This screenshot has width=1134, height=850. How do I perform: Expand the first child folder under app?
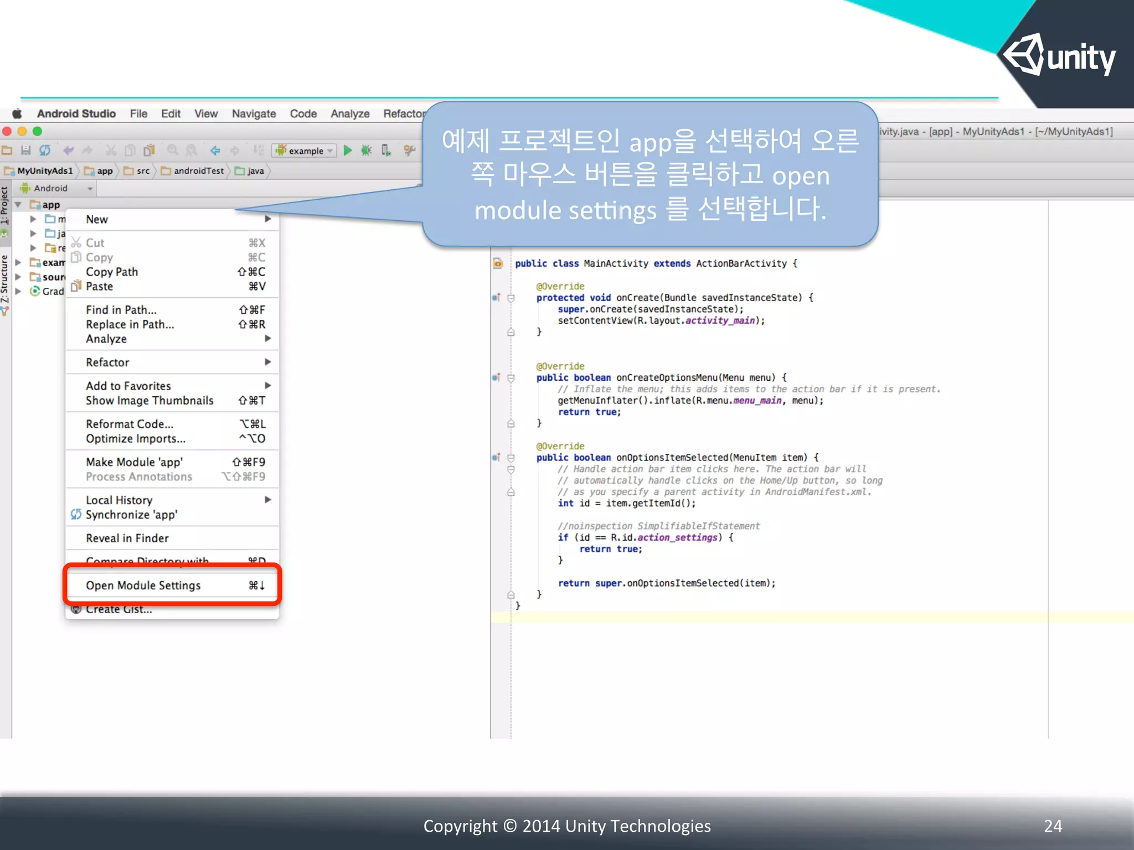pos(33,219)
